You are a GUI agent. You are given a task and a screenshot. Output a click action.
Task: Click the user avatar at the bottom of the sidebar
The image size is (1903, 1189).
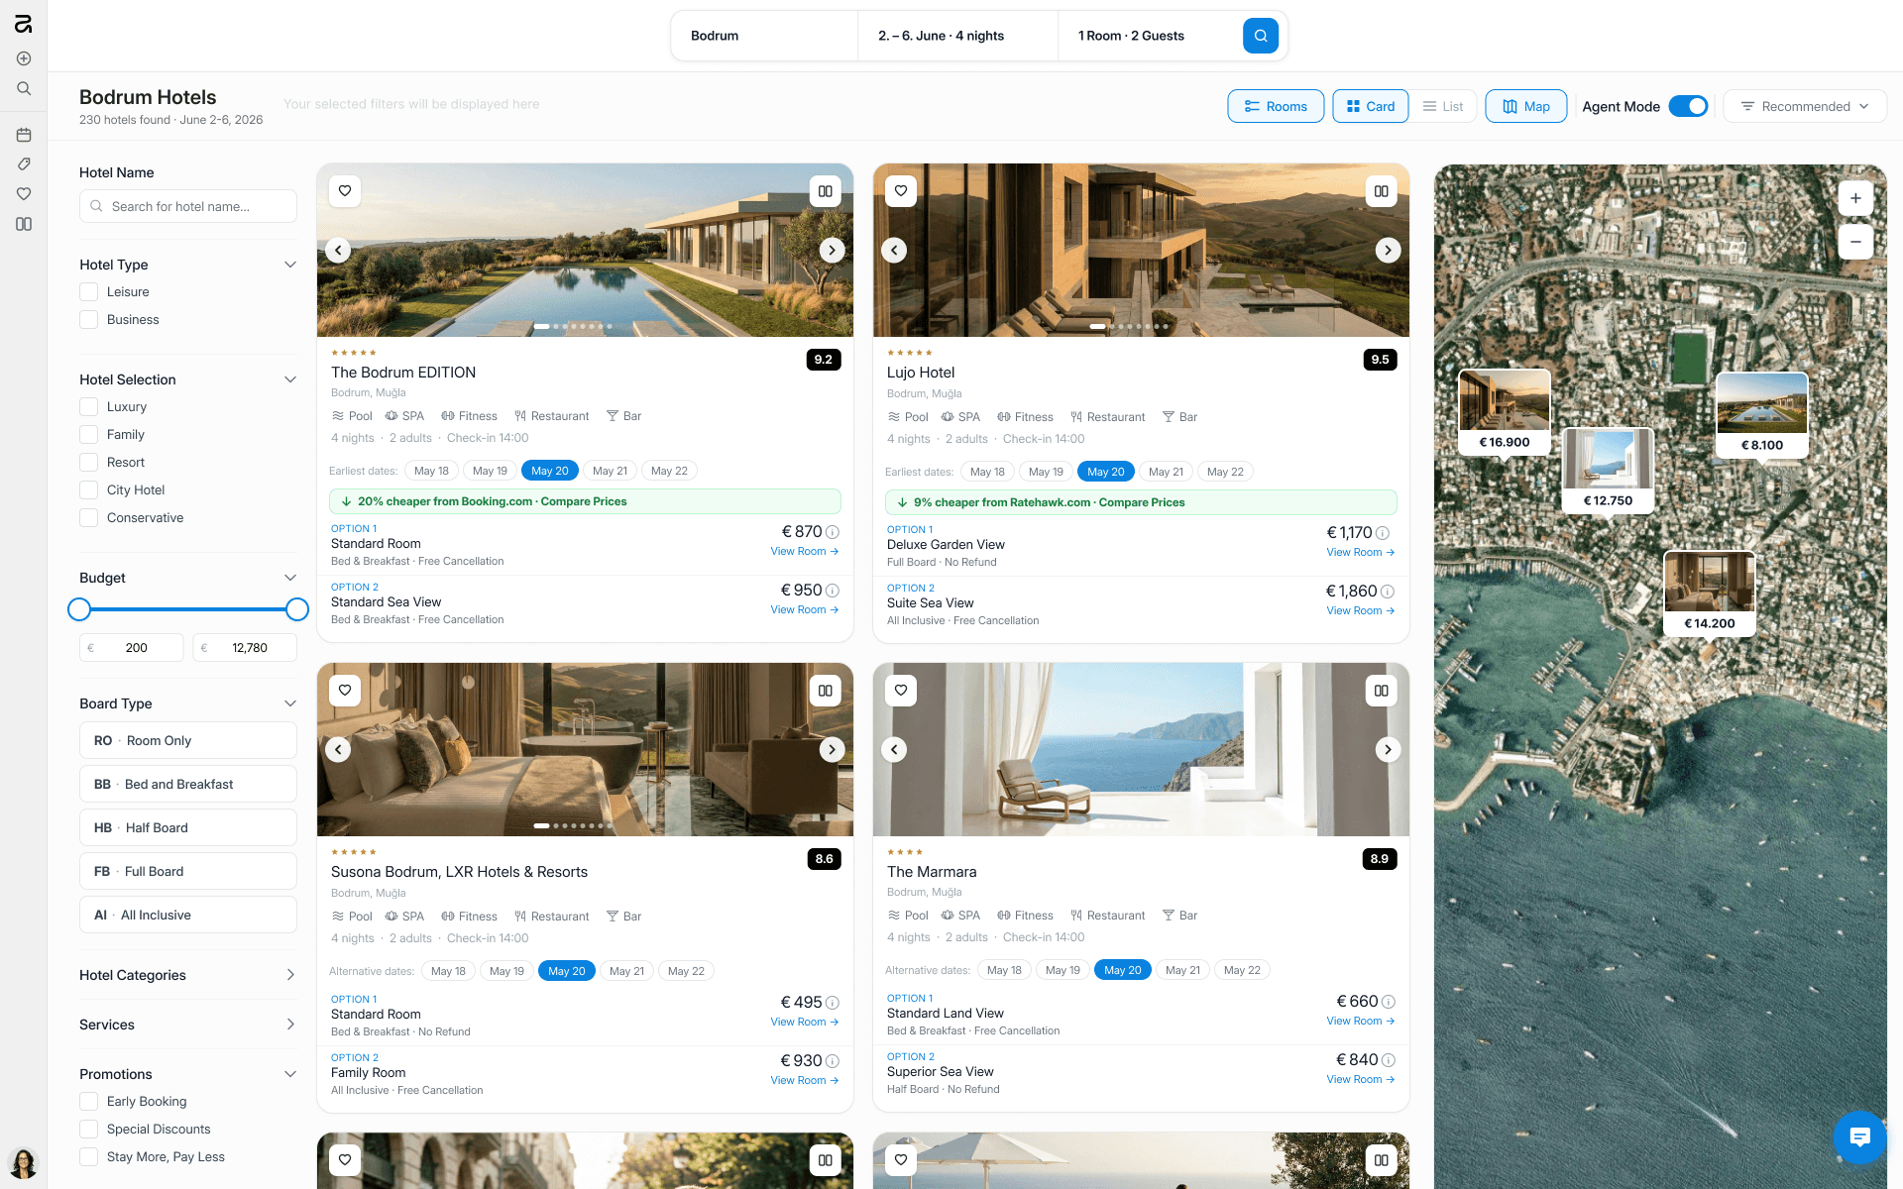[23, 1162]
